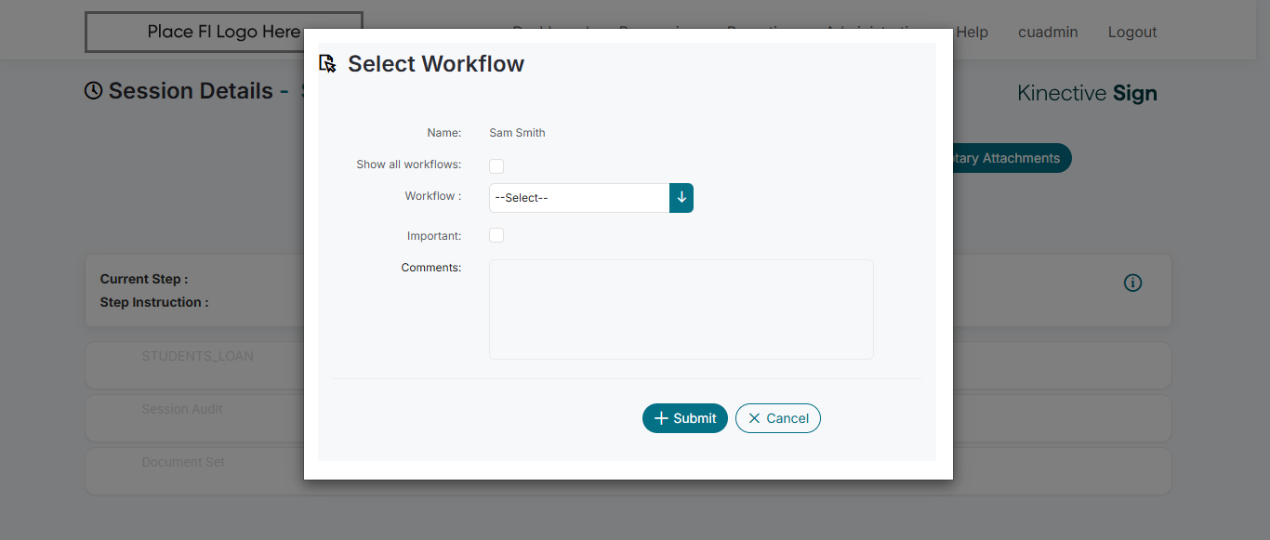Submit the selected workflow

pos(685,418)
